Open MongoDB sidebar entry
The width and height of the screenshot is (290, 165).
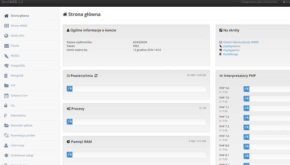tap(29, 75)
